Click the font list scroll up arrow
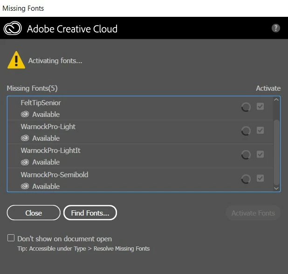Viewport: 288px width, 274px height. point(276,100)
